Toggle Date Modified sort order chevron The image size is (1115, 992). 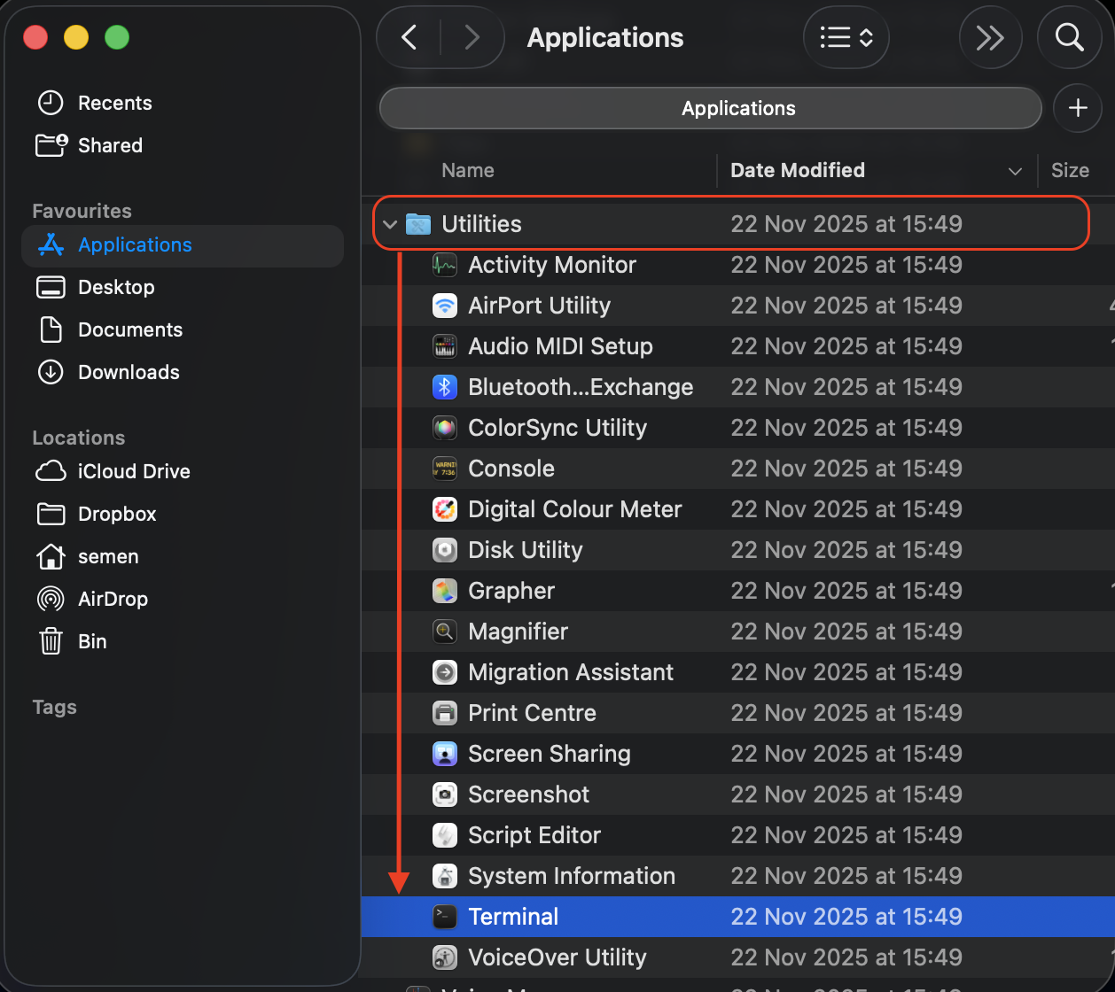tap(1015, 171)
